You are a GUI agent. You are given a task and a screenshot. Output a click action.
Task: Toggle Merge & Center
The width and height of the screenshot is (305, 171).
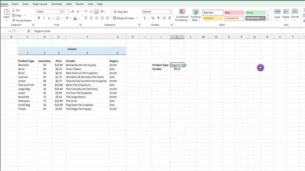click(124, 18)
